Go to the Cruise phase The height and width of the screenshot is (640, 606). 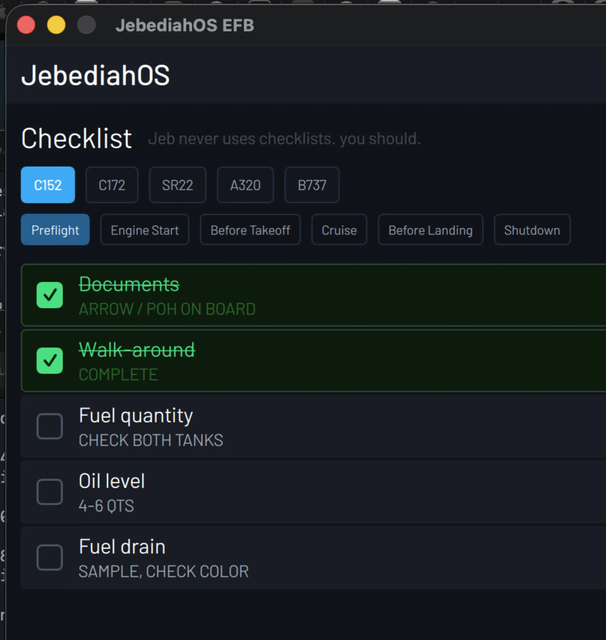click(339, 230)
